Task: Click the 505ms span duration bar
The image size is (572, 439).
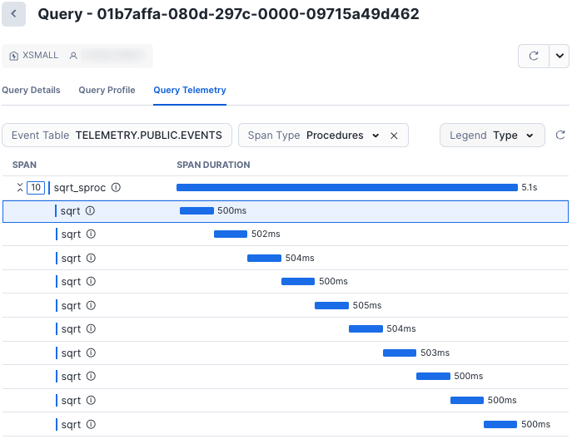Action: click(x=331, y=305)
